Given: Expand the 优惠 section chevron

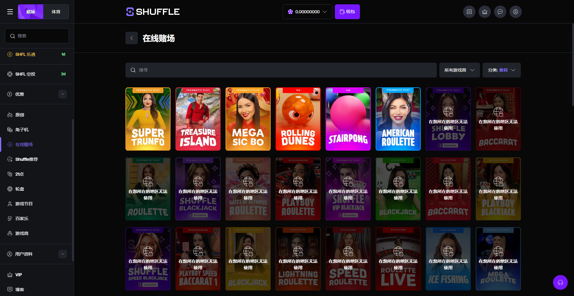Looking at the screenshot, I should coord(63,94).
